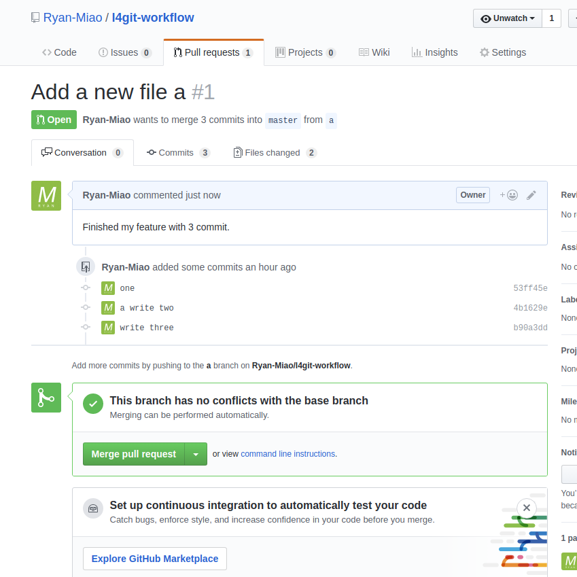Go to the Projects tab

click(x=305, y=52)
